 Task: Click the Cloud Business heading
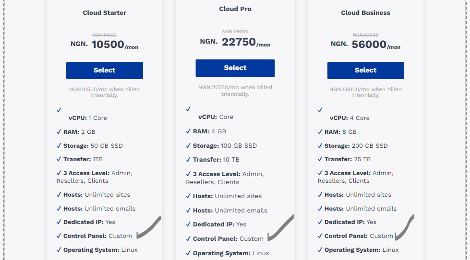365,12
